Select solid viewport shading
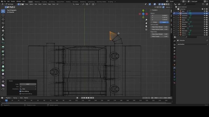This screenshot has height=117, width=209. (x=164, y=4)
